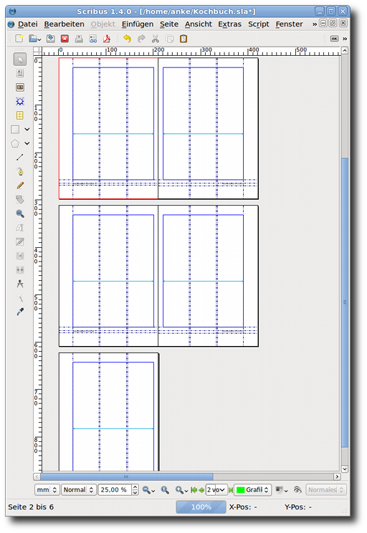
Task: Click the 25,00 % zoom field
Action: click(x=115, y=490)
